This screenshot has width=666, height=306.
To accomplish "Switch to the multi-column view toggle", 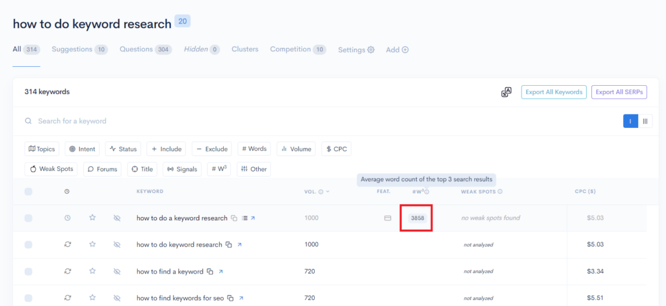I will tap(645, 121).
